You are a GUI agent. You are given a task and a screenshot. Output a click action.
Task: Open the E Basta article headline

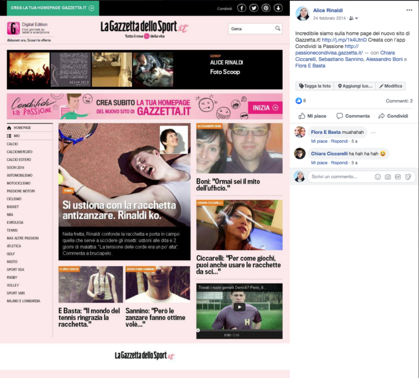(x=89, y=318)
